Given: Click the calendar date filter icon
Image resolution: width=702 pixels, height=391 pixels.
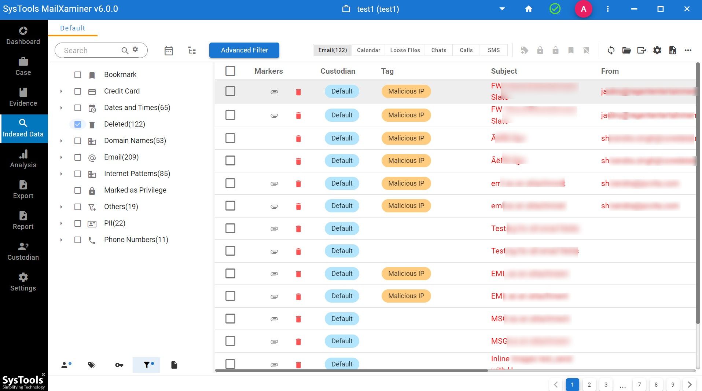Looking at the screenshot, I should click(169, 51).
